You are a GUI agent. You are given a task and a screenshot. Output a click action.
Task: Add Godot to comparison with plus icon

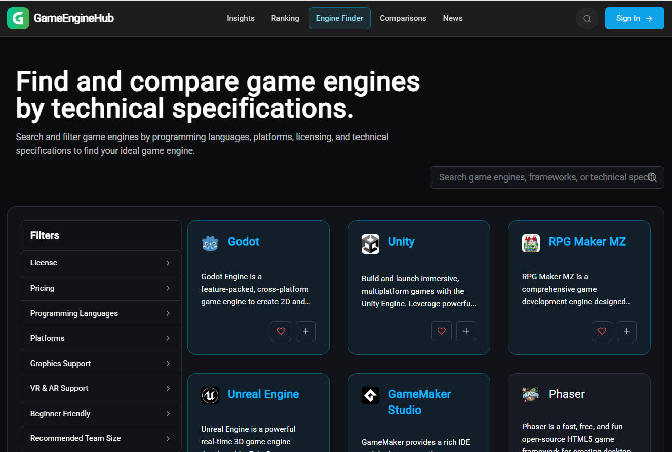click(306, 331)
